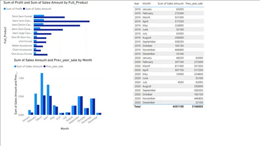Select the Jeans Levis sales amount bar
The width and height of the screenshot is (260, 146).
coord(61,21)
